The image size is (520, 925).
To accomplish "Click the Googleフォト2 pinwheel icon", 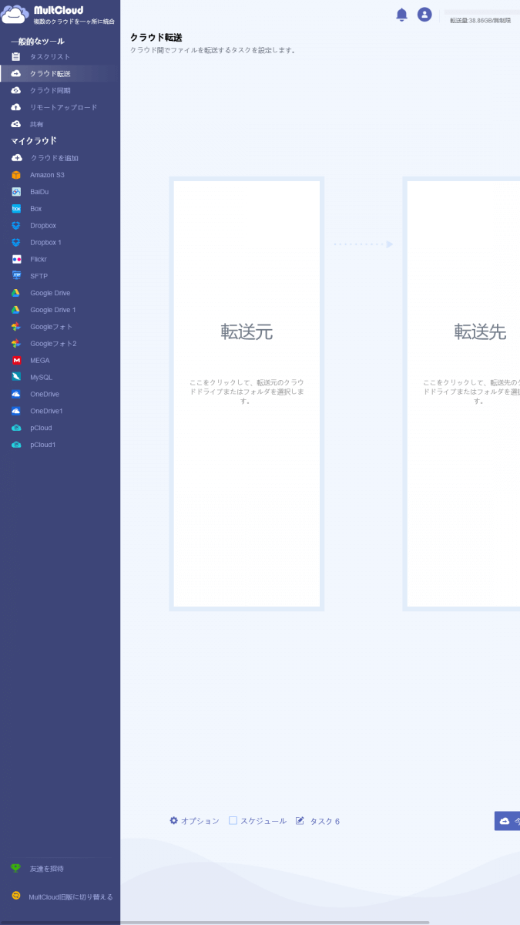I will (15, 344).
